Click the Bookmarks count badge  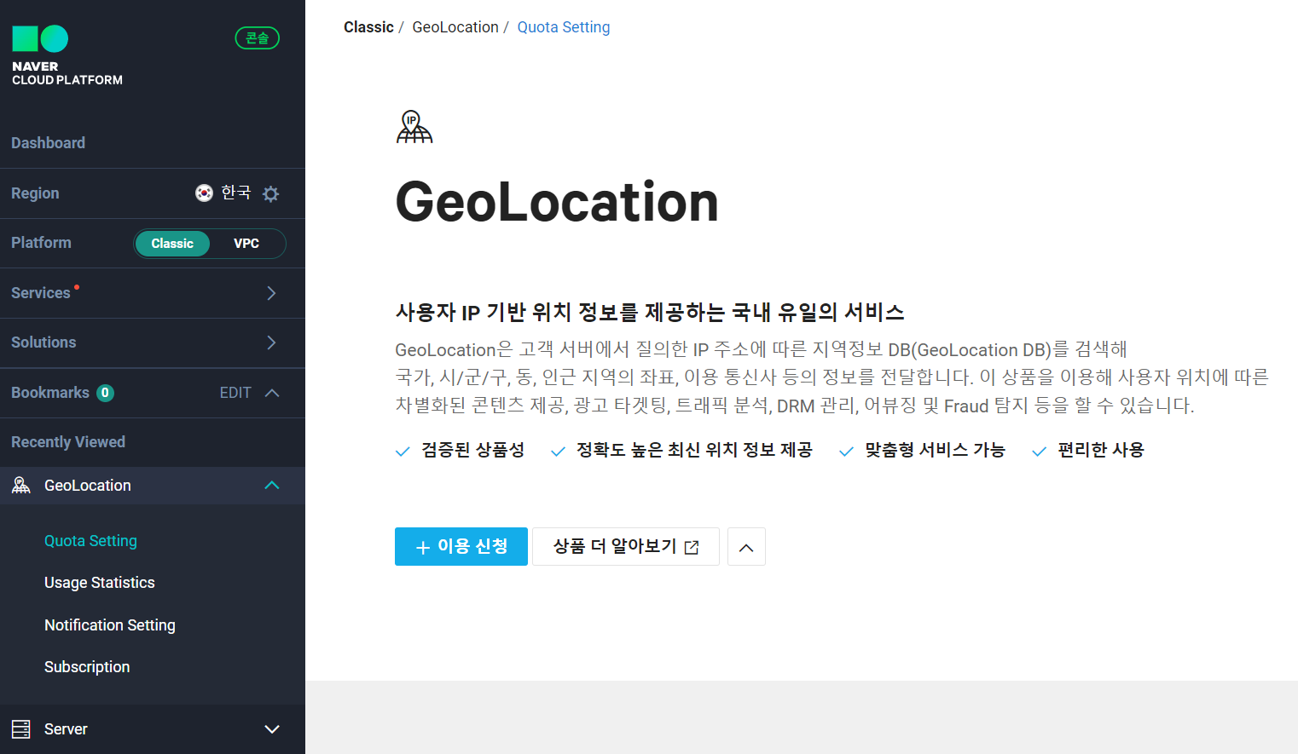105,393
